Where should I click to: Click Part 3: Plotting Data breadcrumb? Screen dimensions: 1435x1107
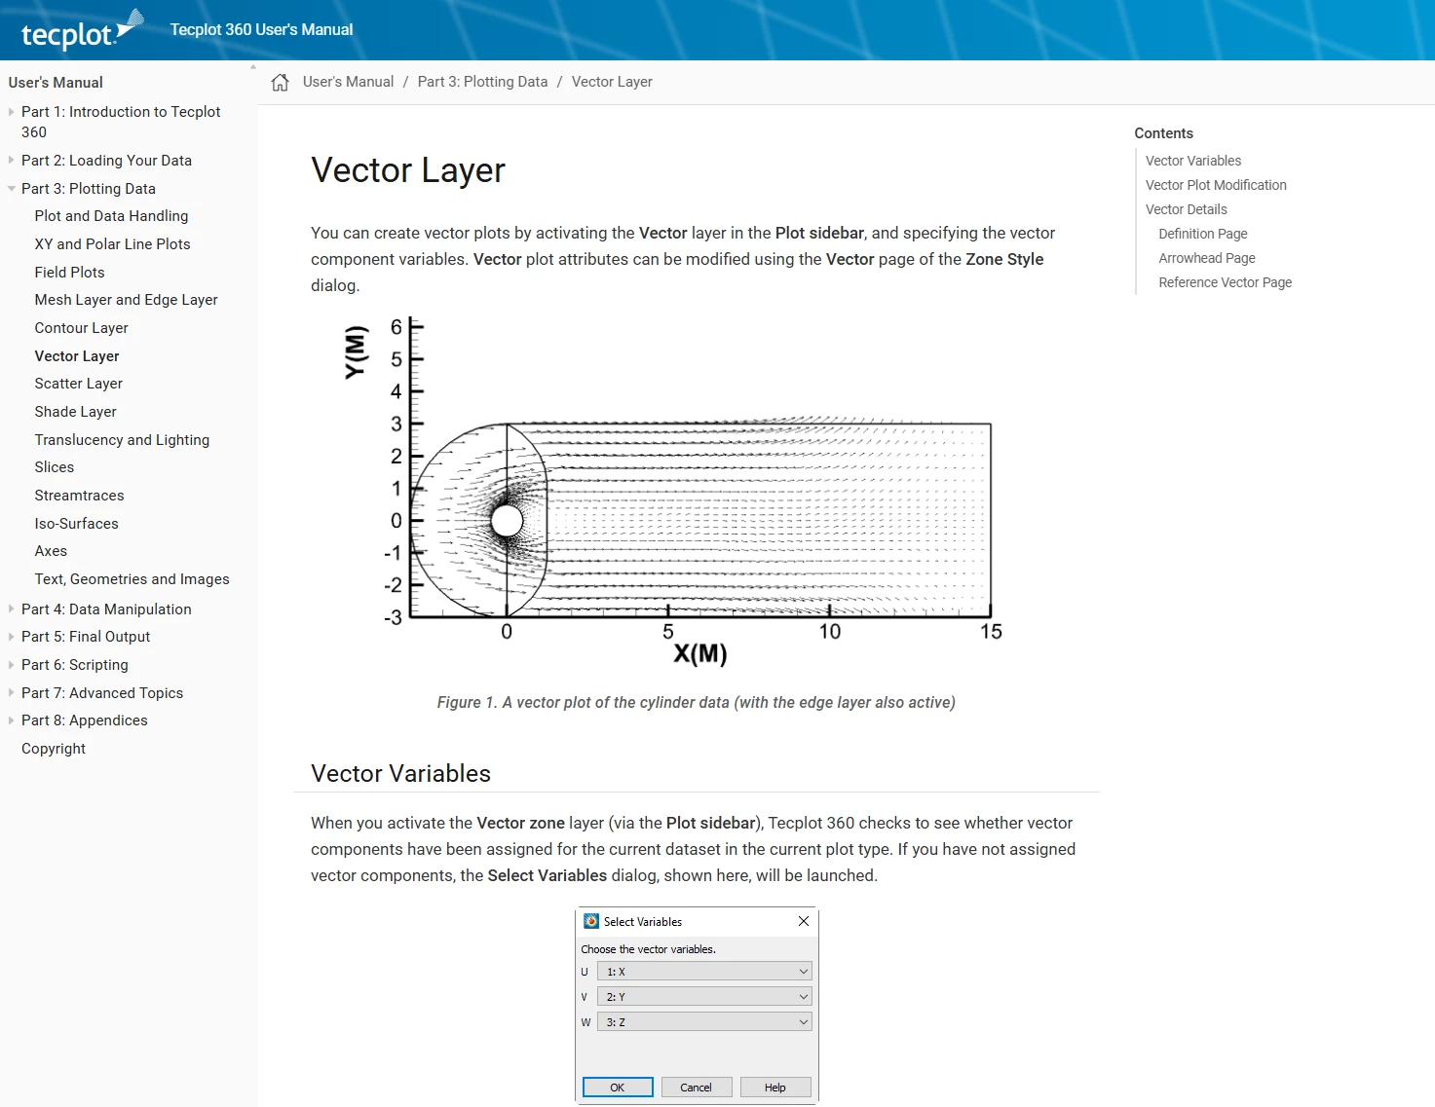point(483,82)
